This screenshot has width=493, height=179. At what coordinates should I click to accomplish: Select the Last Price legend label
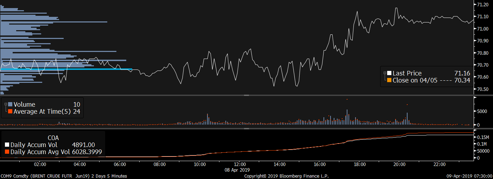407,73
